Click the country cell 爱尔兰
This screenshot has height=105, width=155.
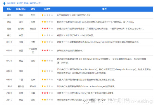(x=21, y=86)
